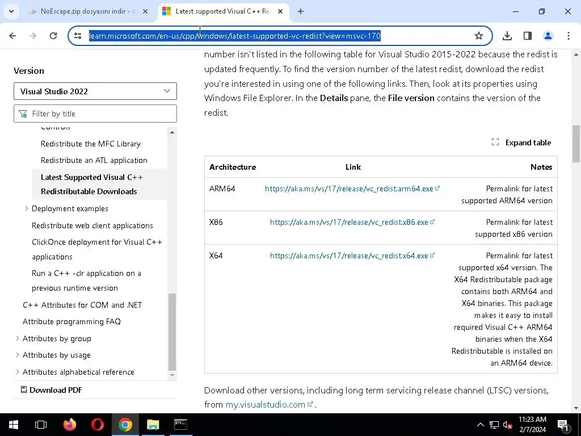Open the tab search dropdown arrow
The width and height of the screenshot is (581, 436).
coord(11,11)
